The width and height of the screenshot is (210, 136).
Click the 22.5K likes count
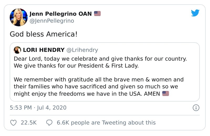[28, 122]
